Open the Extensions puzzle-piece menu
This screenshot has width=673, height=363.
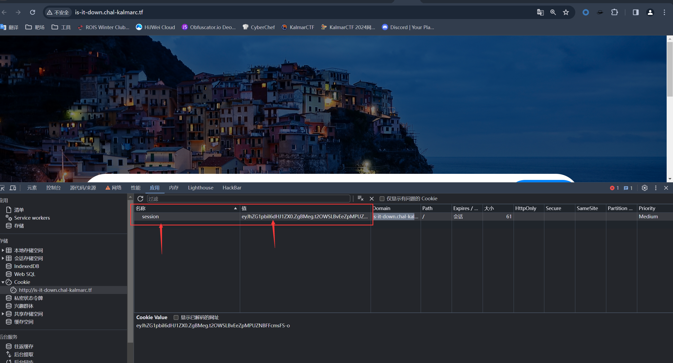tap(614, 12)
